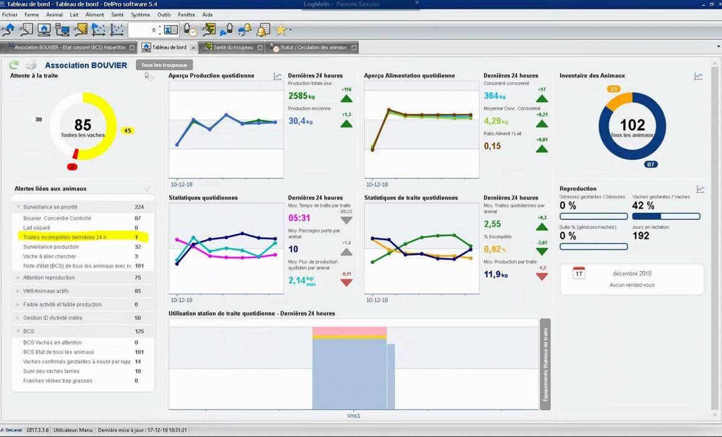Click the farm home navigation toolbar icon
The image size is (722, 437).
pos(8,30)
